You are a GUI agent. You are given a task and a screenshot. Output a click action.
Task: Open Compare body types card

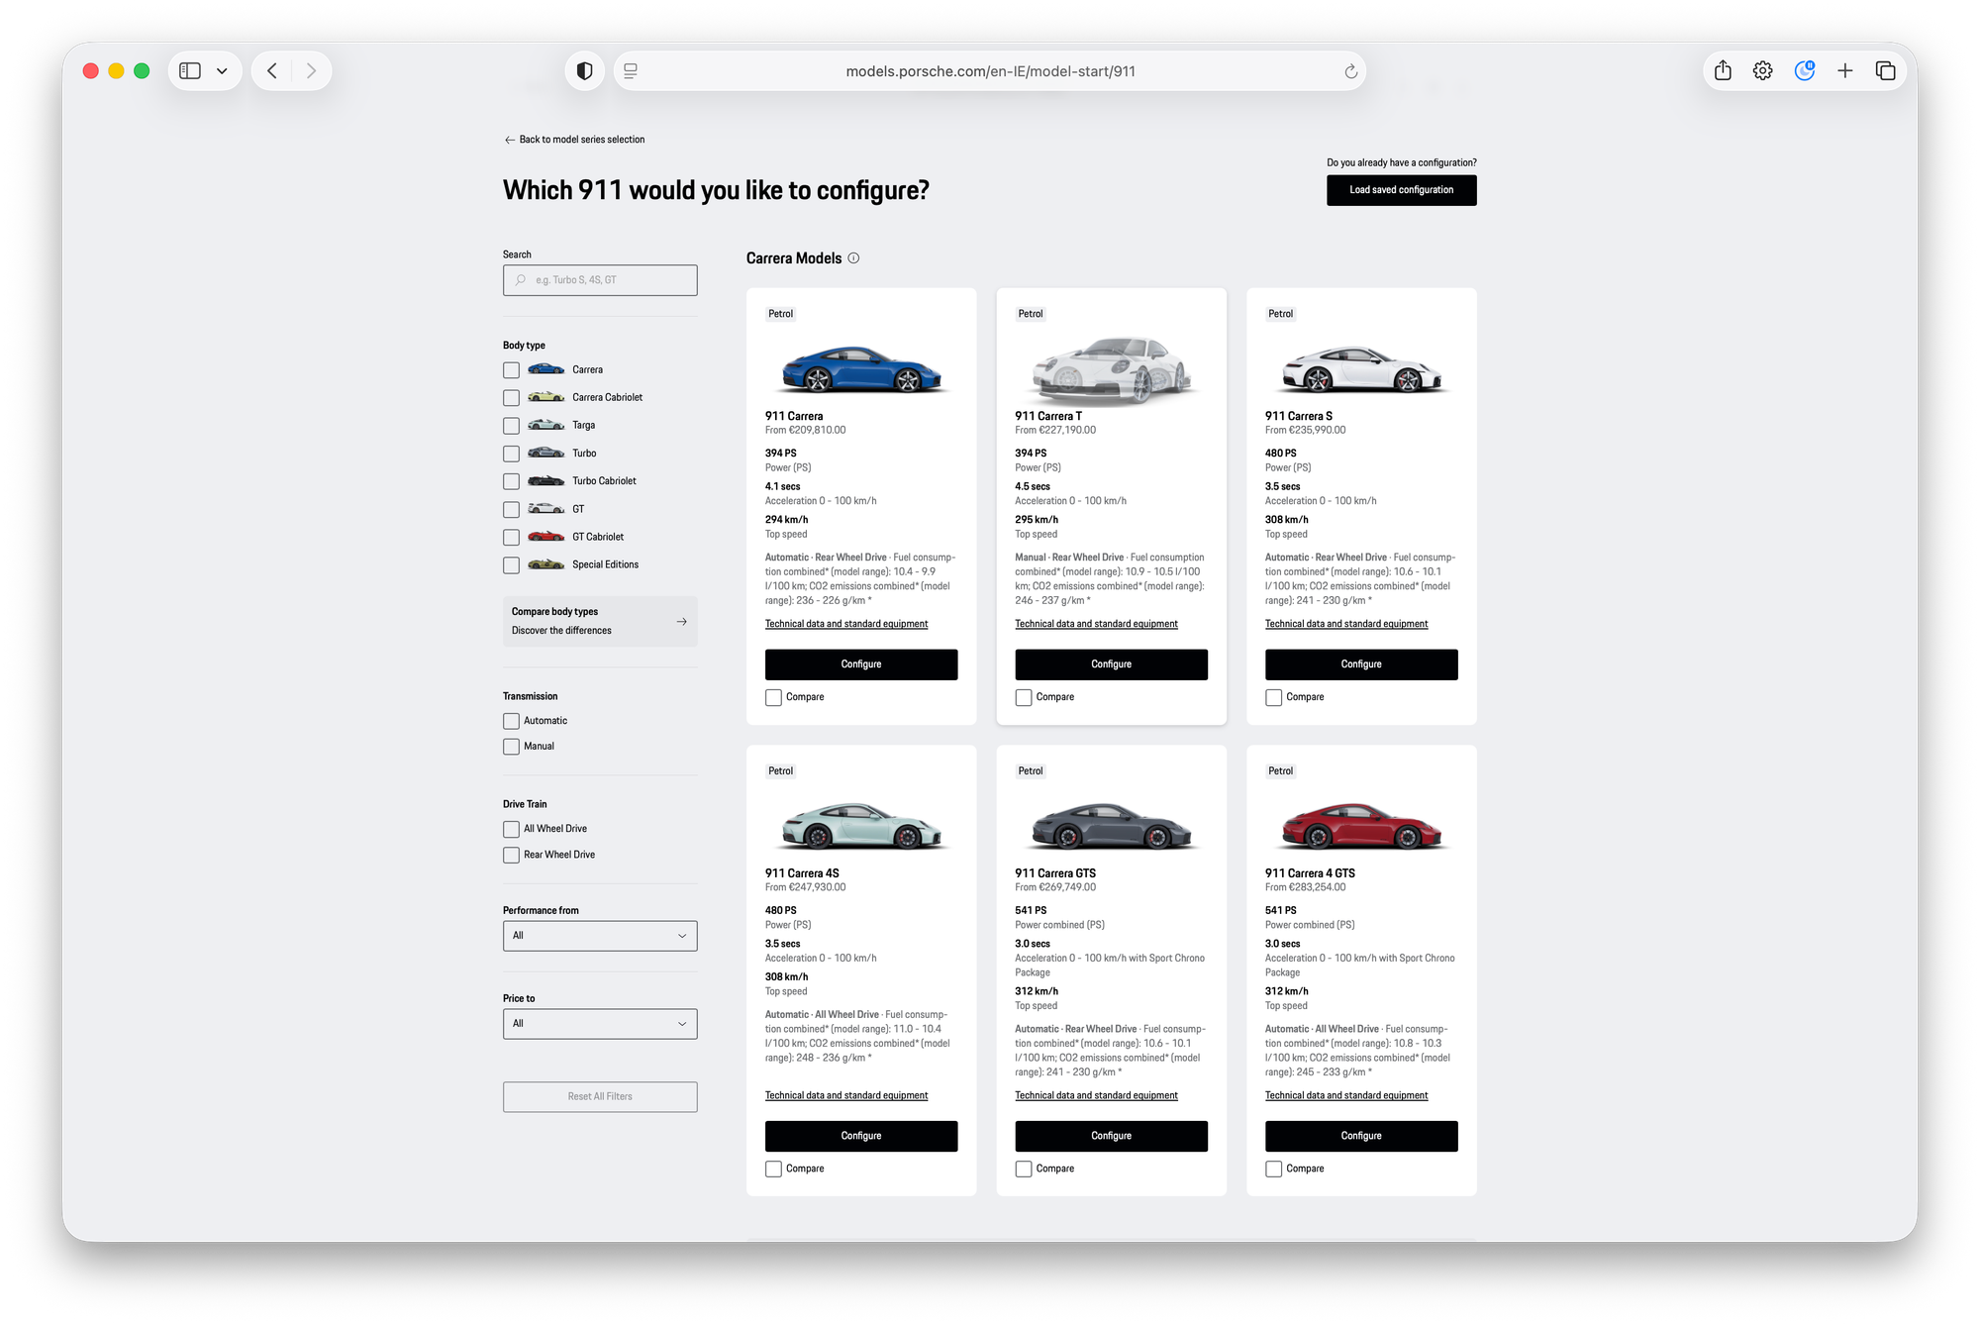pyautogui.click(x=600, y=622)
